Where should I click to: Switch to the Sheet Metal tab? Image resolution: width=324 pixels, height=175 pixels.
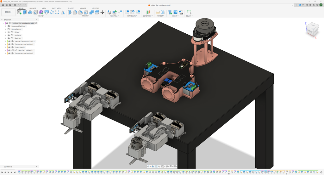click(x=56, y=8)
